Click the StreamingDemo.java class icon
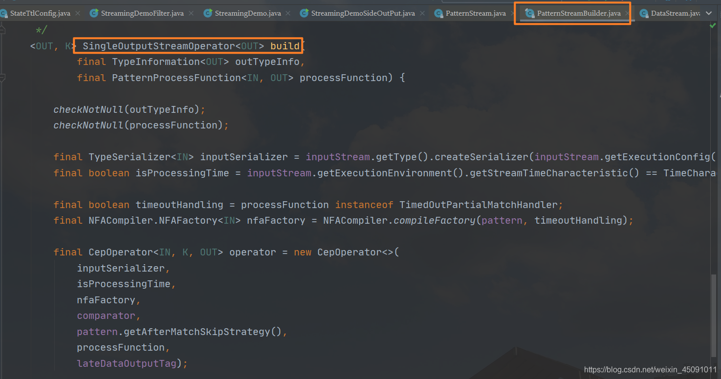The width and height of the screenshot is (721, 379). pos(208,13)
